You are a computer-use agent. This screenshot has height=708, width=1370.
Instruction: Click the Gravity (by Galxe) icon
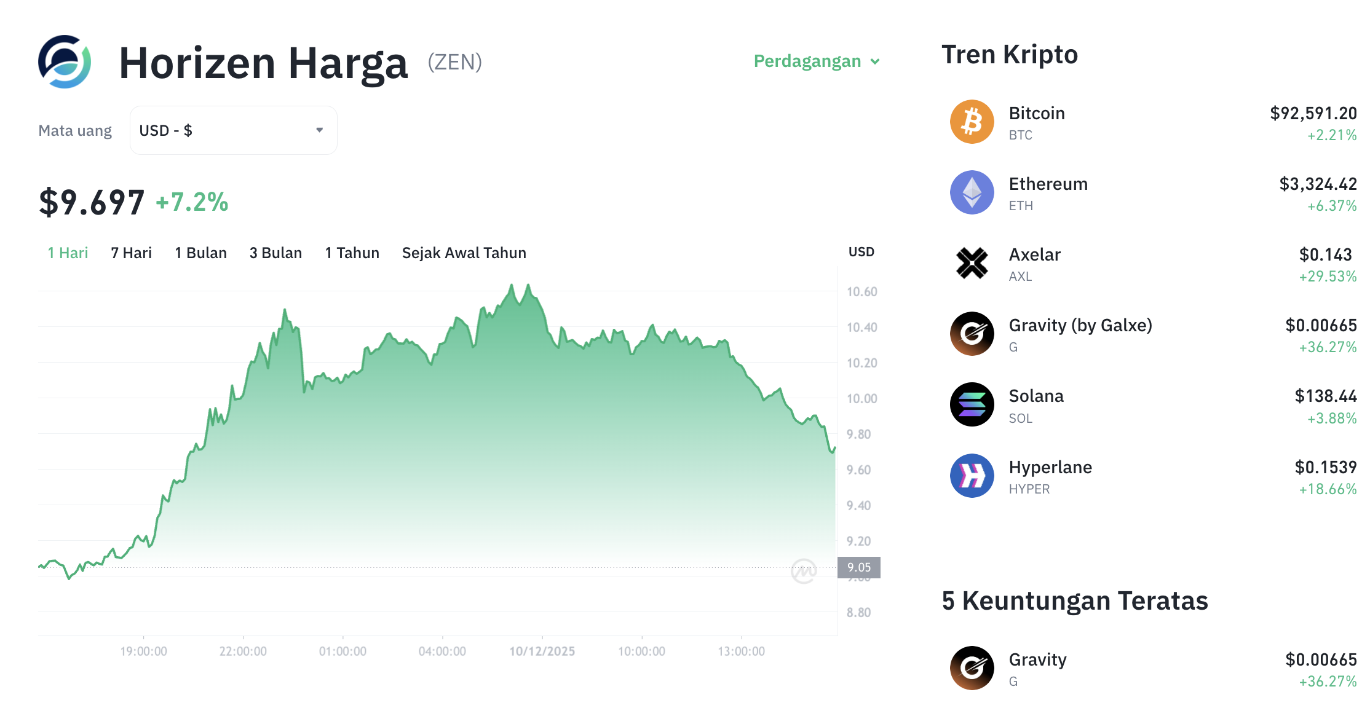(x=972, y=334)
